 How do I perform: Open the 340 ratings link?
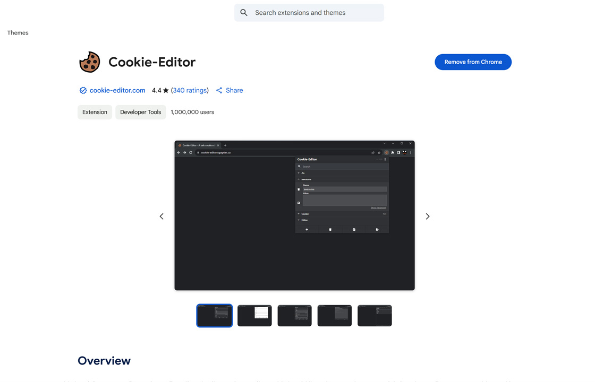(190, 90)
